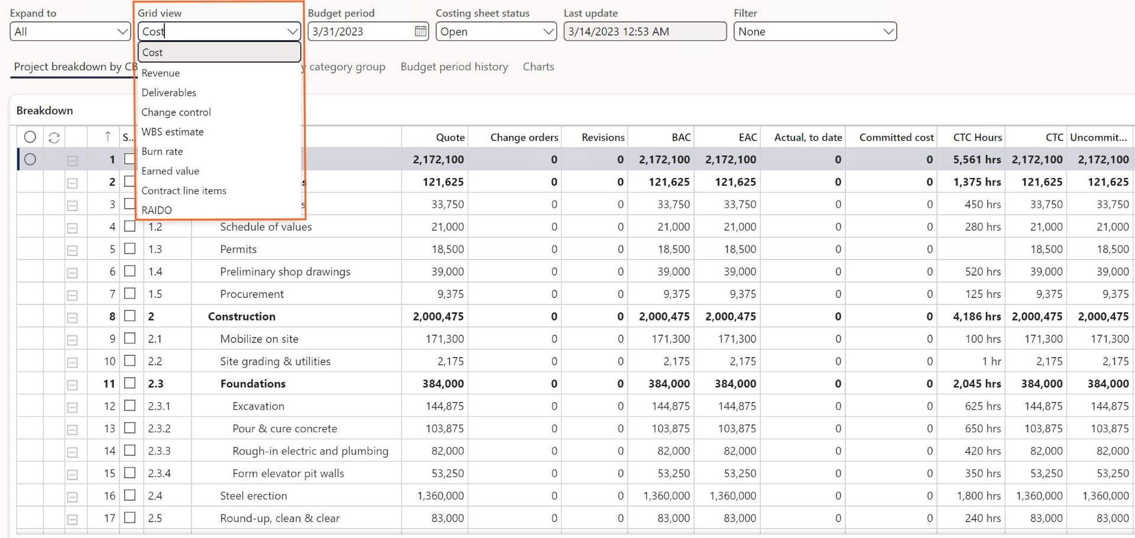Screen dimensions: 1135x538
Task: Select Cost in Grid view list
Action: click(x=219, y=52)
